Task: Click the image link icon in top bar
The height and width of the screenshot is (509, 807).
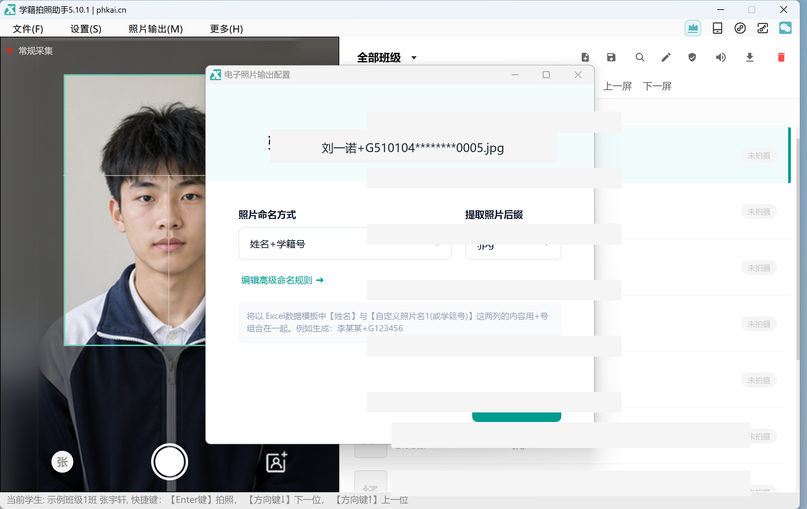Action: (763, 28)
